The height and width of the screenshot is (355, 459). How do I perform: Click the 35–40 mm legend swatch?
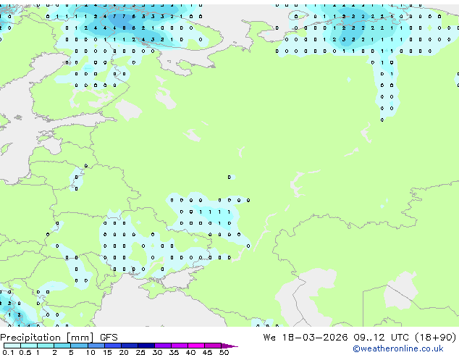point(180,346)
